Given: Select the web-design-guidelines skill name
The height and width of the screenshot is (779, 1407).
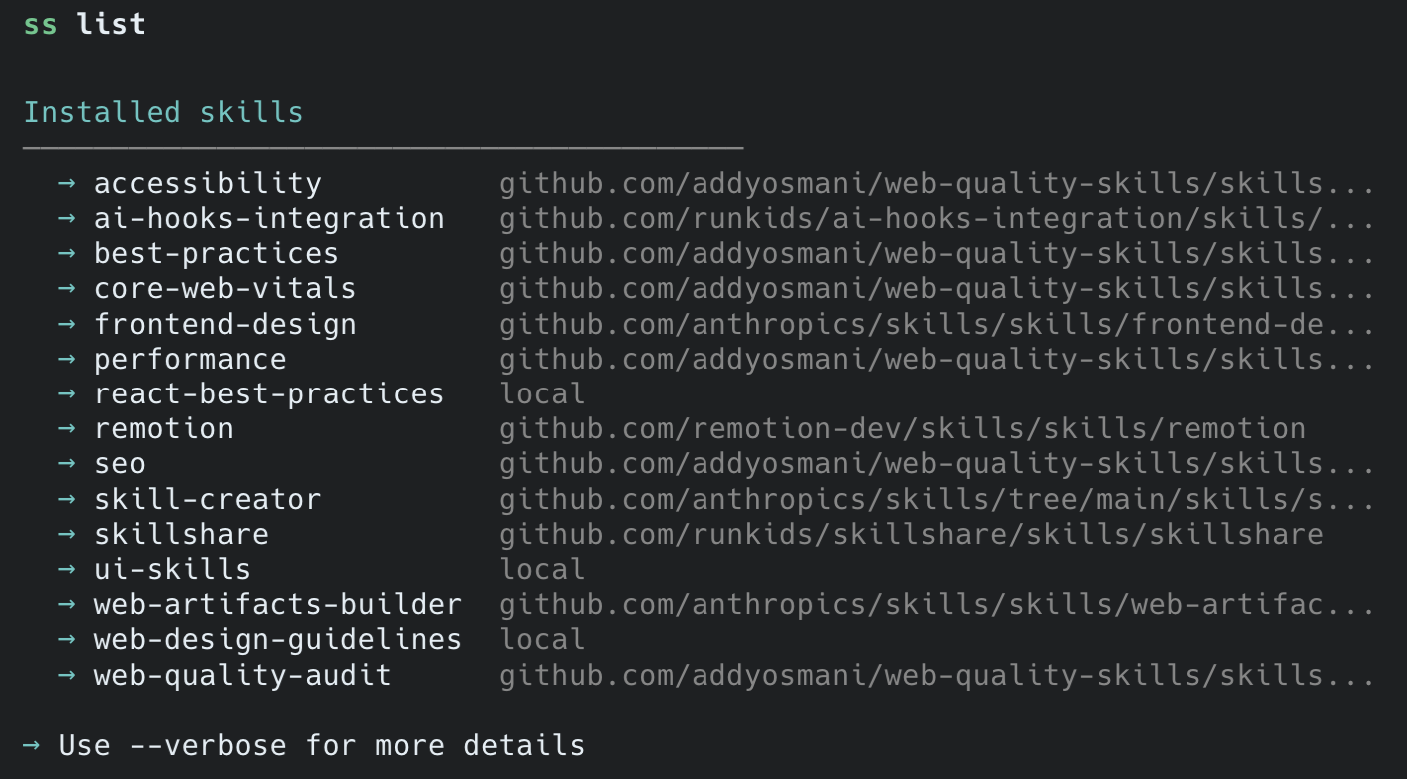Looking at the screenshot, I should coord(278,640).
